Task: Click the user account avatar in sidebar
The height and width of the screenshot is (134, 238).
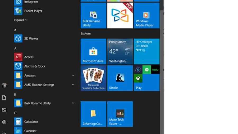Action: tap(4, 85)
